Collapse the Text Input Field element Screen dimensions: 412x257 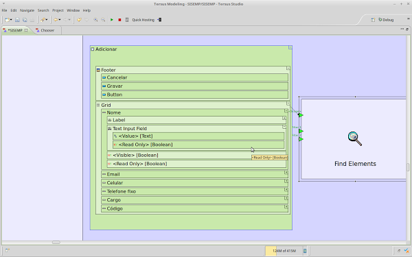click(284, 127)
